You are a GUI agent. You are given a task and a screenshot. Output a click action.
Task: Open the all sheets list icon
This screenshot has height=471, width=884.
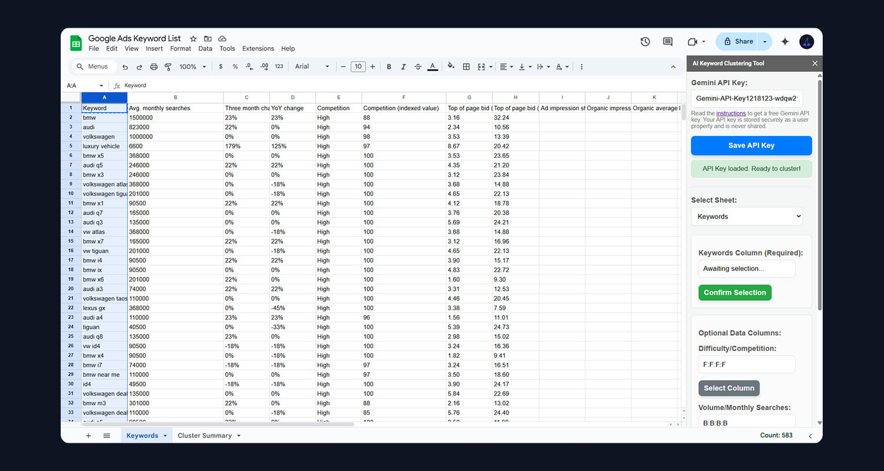click(x=107, y=436)
